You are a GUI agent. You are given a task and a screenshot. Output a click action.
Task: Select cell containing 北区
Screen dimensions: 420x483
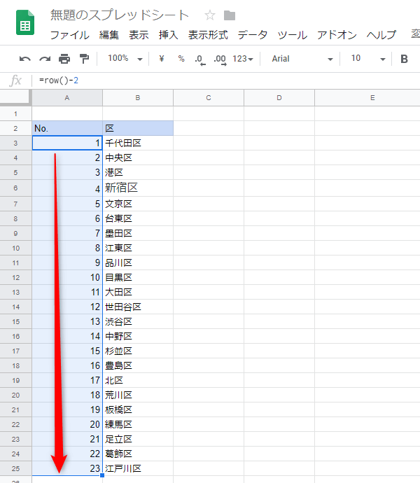click(138, 380)
